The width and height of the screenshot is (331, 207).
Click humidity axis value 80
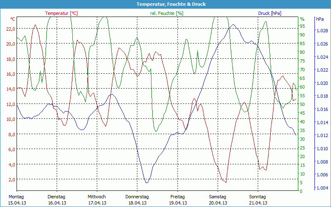tap(302, 52)
